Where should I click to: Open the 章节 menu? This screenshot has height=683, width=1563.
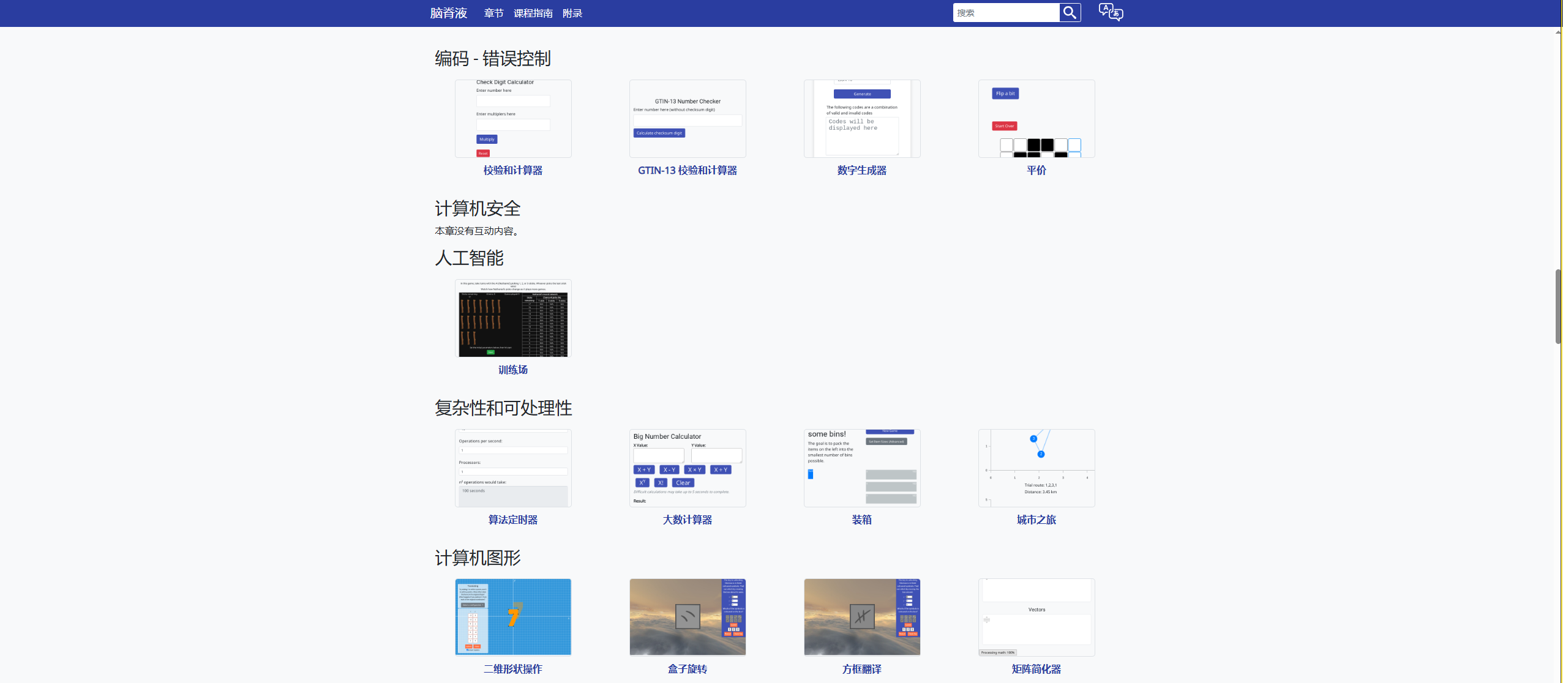493,13
